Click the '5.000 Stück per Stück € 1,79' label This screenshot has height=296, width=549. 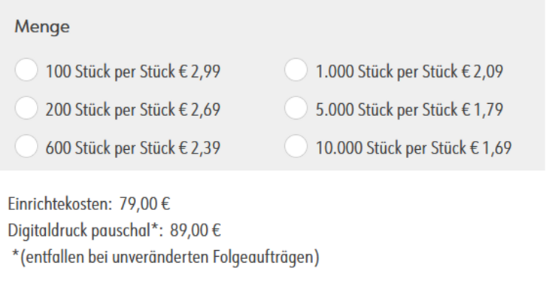click(x=409, y=110)
